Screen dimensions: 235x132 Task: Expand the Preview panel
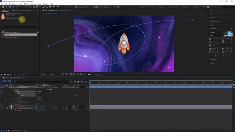tap(212, 18)
